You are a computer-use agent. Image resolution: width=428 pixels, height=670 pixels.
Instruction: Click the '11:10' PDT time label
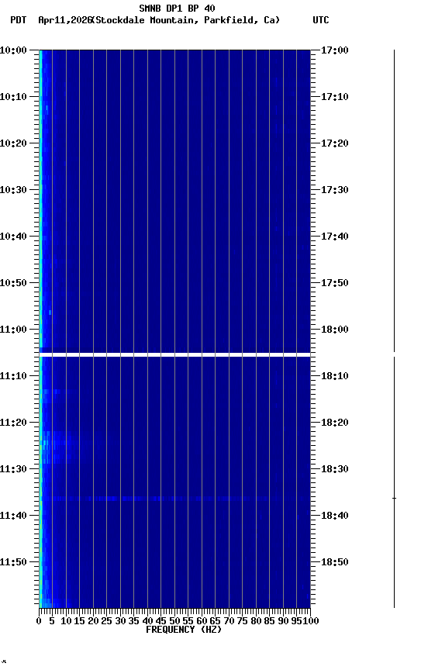tap(13, 376)
